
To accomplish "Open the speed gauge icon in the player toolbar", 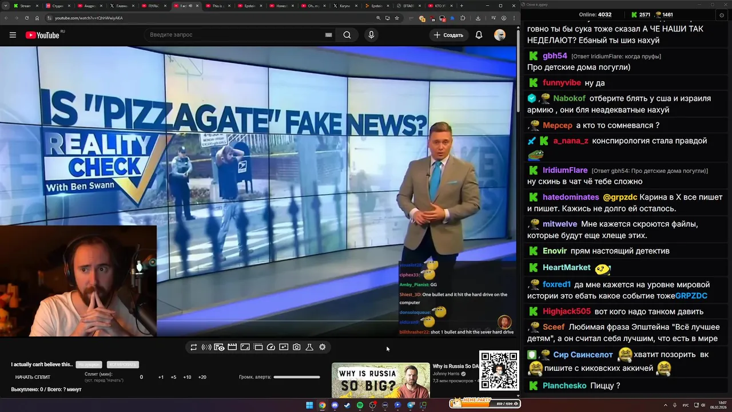I will [271, 347].
